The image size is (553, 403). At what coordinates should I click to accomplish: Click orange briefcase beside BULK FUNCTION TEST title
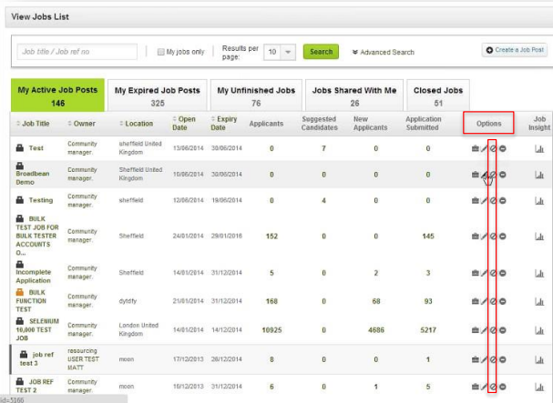(20, 292)
